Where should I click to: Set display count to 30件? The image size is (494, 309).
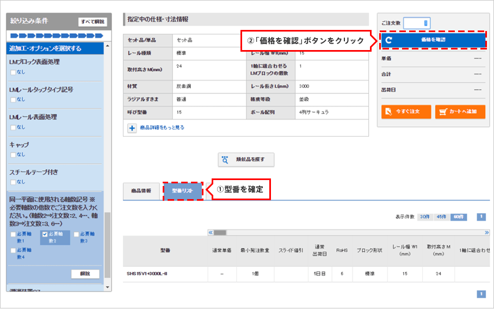coord(424,217)
